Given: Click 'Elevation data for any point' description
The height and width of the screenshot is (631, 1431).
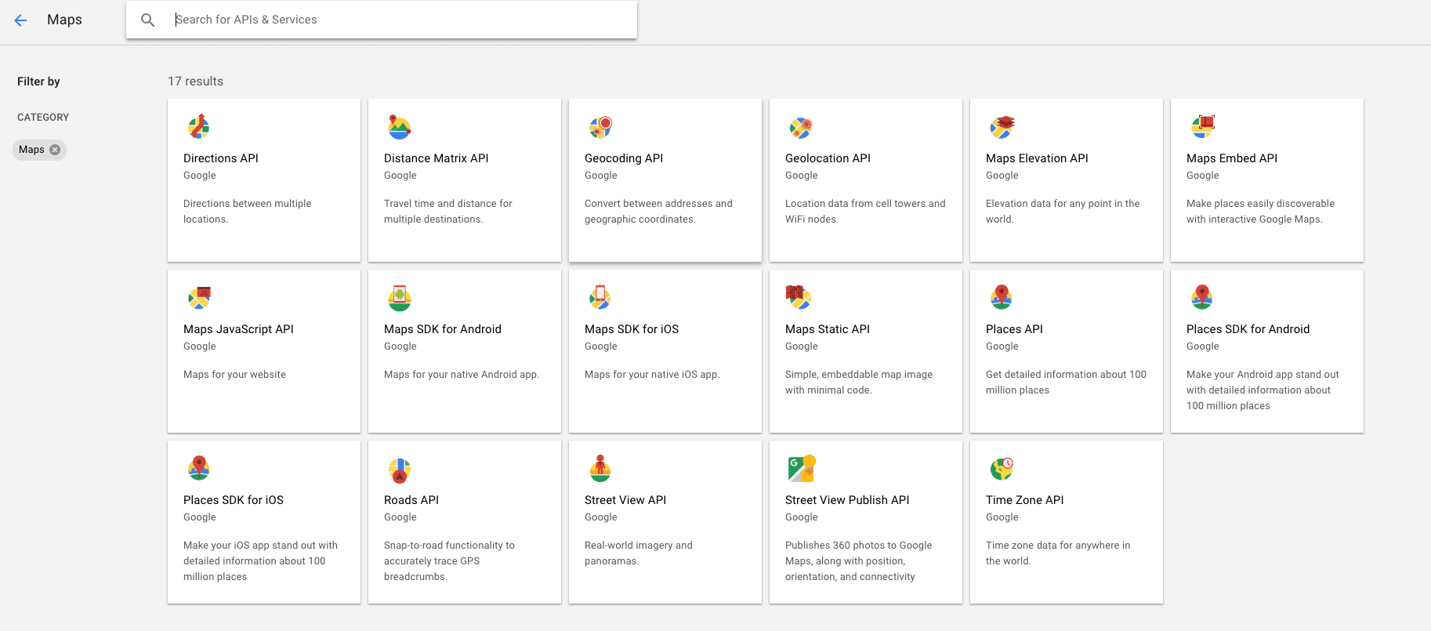Looking at the screenshot, I should [x=1063, y=212].
